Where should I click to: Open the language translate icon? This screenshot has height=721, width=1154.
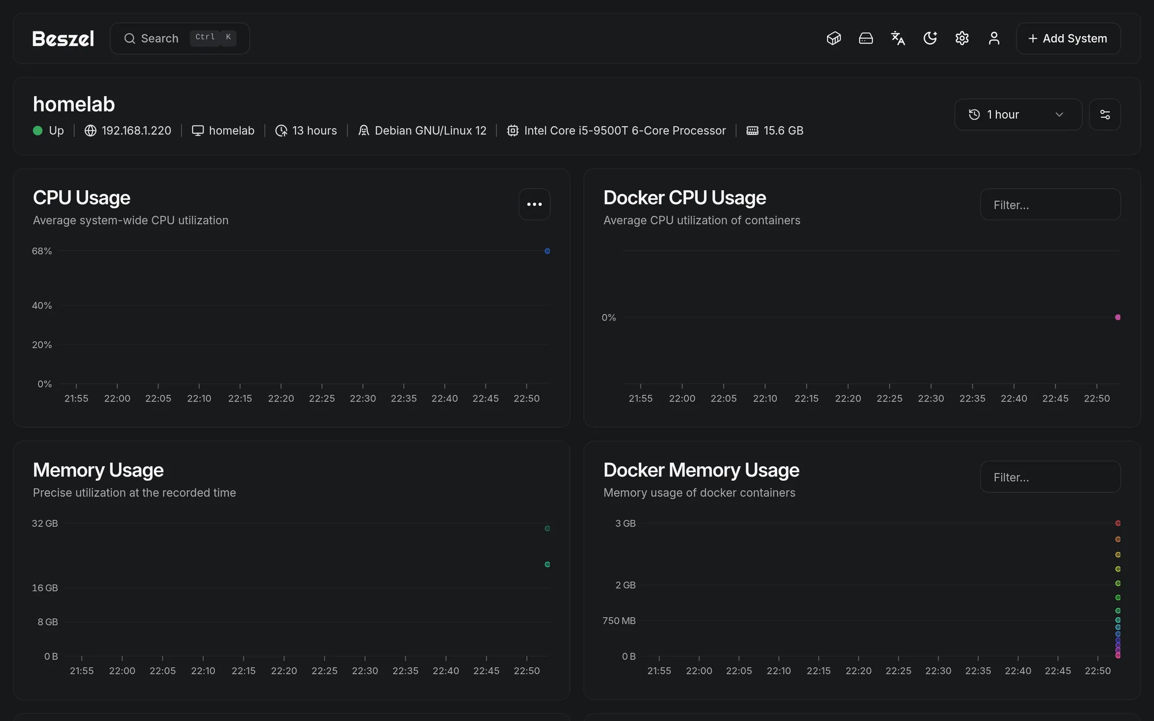(x=898, y=38)
